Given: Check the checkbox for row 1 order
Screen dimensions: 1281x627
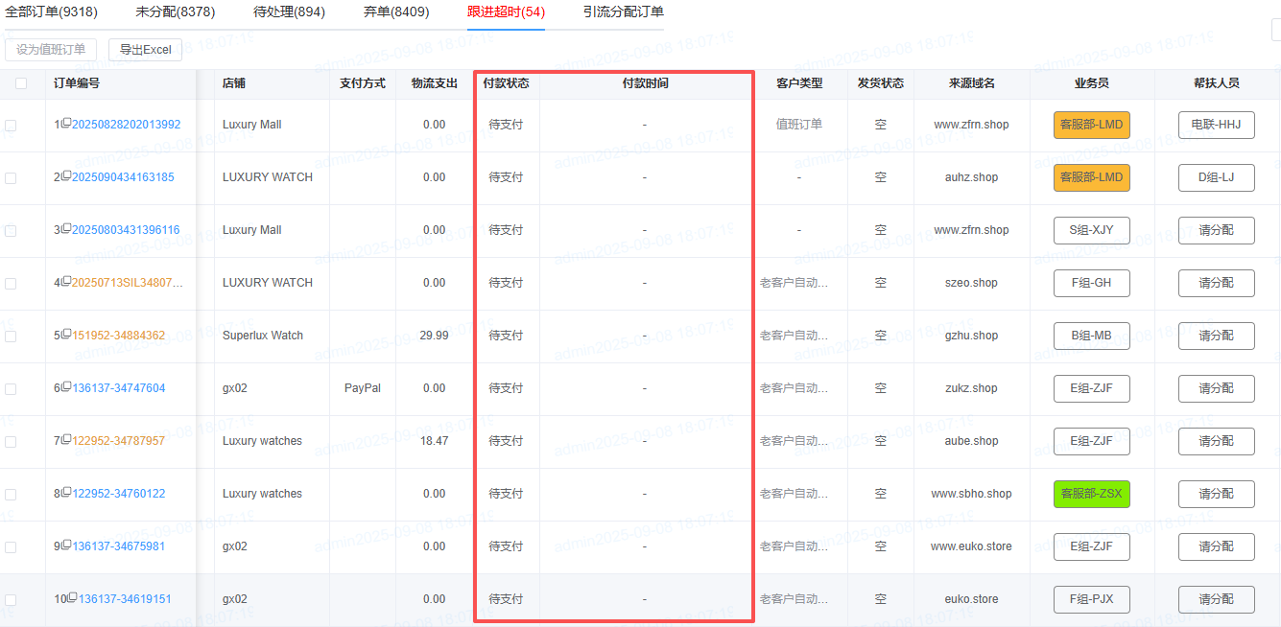Looking at the screenshot, I should [x=11, y=126].
